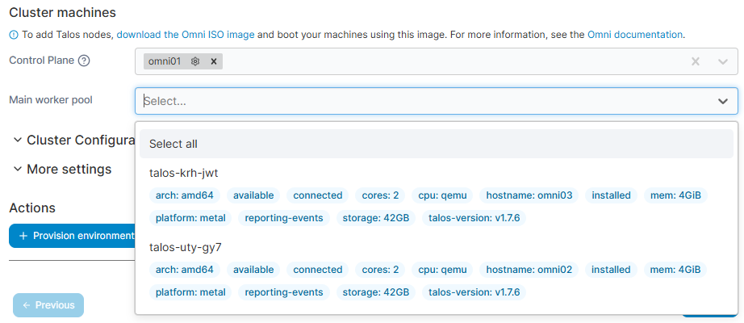Image resolution: width=744 pixels, height=323 pixels.
Task: Open the Control Plane dropdown arrow
Action: [722, 61]
